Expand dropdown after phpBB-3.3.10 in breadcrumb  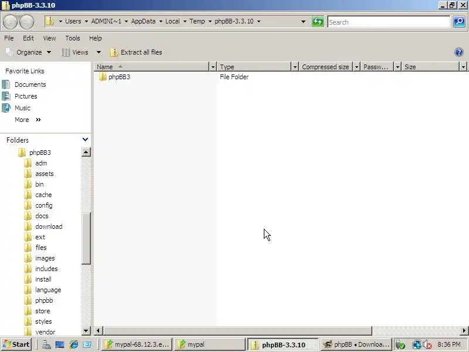pos(259,21)
